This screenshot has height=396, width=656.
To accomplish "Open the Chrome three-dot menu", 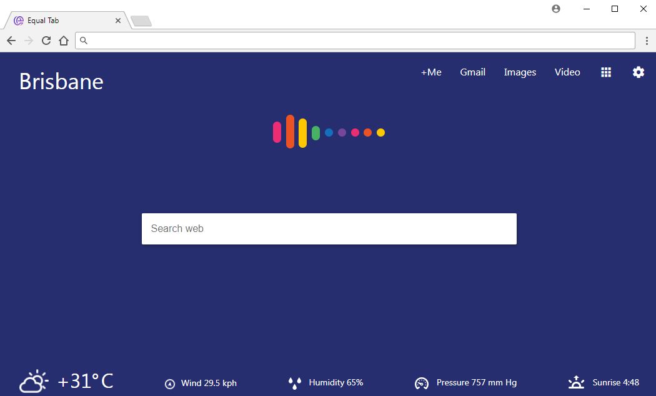I will (647, 41).
